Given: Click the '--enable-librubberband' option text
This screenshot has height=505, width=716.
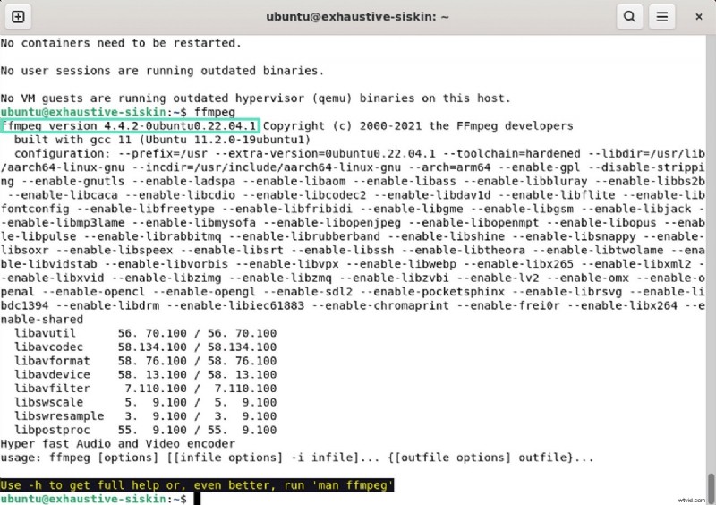Looking at the screenshot, I should click(x=306, y=236).
